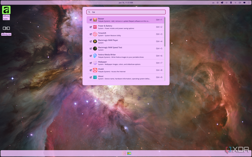Image resolution: width=252 pixels, height=157 pixels.
Task: Select the 'Power & Battery' result title
Action: [x=105, y=26]
